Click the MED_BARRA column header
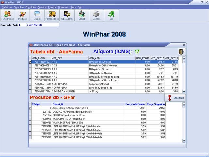The image size is (209, 157). click(x=41, y=58)
